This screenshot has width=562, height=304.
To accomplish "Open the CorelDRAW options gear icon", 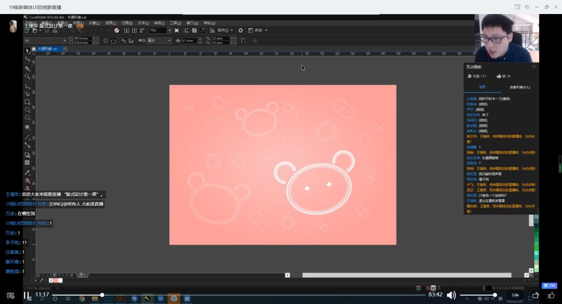I will coord(240,31).
